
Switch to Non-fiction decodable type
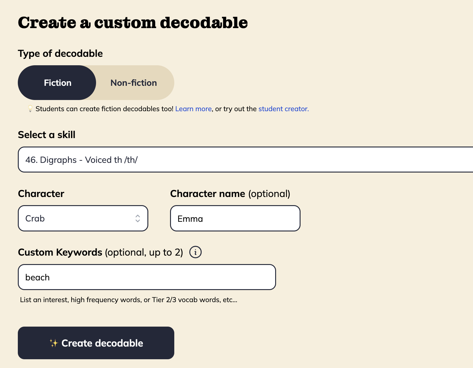[134, 83]
